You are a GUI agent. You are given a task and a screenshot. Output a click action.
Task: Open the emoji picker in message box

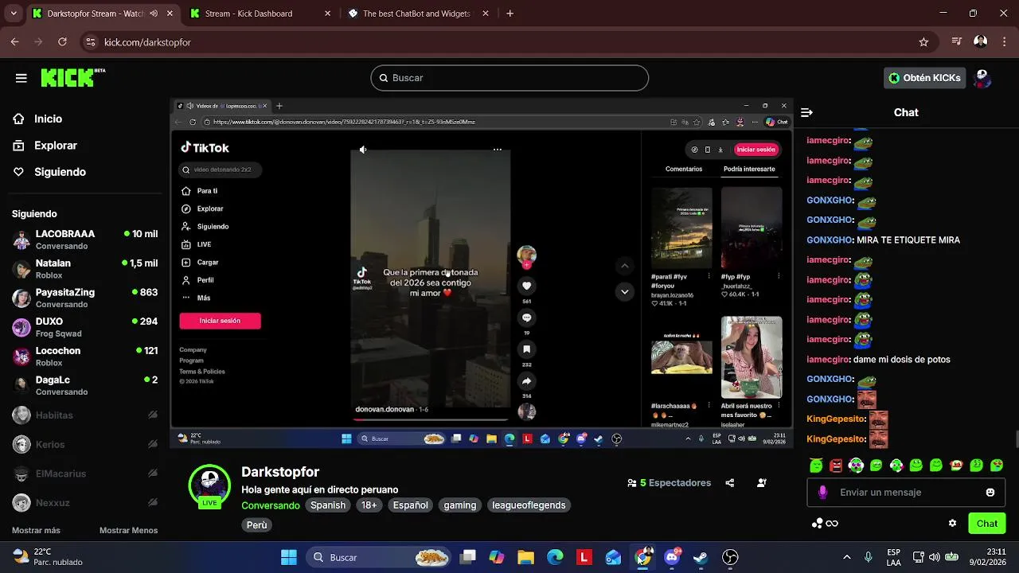coord(990,493)
